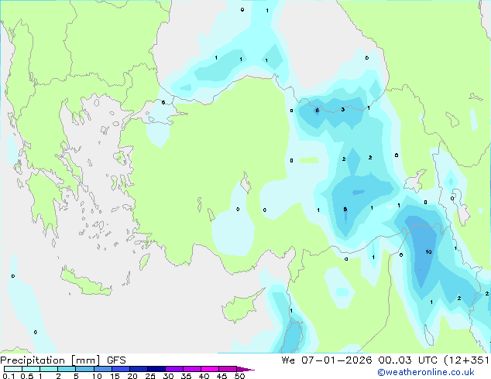Click the '10' precipitation value on map
This screenshot has height=379, width=491.
[428, 251]
